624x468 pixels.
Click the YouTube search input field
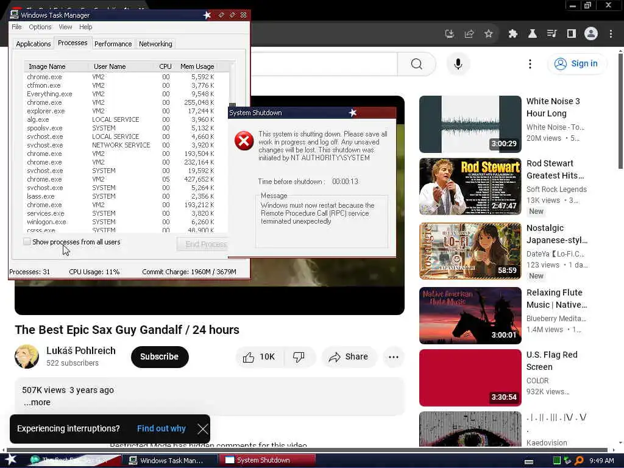(x=324, y=64)
